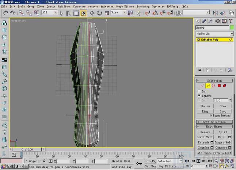This screenshot has height=170, width=236.
Task: Open the Display command panel tab
Action: pyautogui.click(x=224, y=21)
